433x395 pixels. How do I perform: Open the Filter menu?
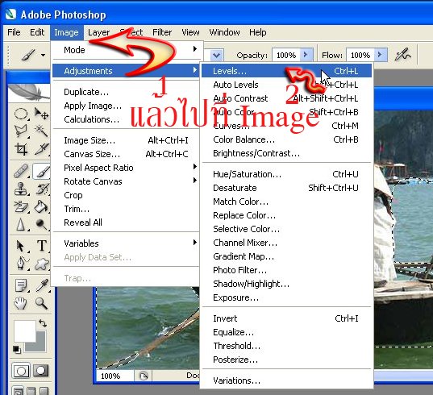(x=162, y=32)
